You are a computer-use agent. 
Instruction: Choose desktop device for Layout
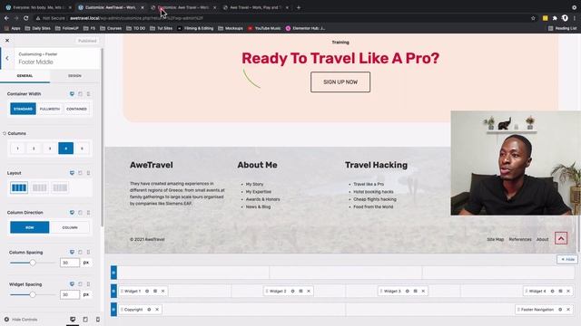click(x=72, y=173)
